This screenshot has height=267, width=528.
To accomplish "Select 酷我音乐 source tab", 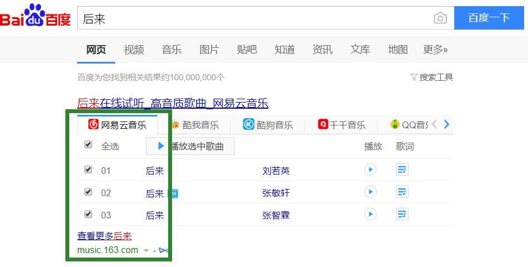I will coord(194,125).
